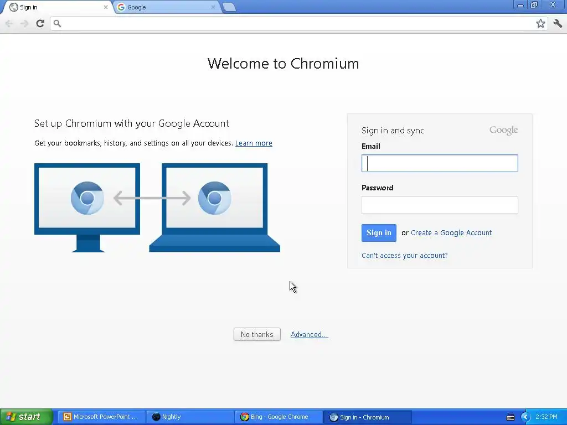Click the Welcome to Chromium heading
This screenshot has width=567, height=425.
pyautogui.click(x=283, y=64)
